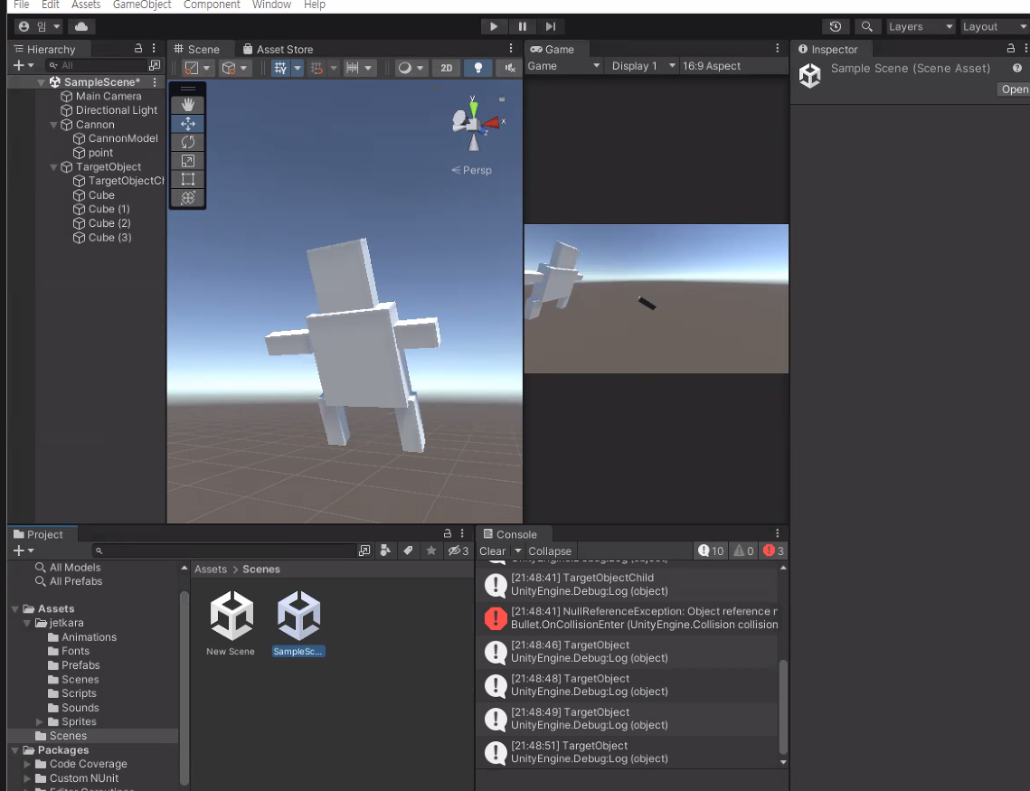The width and height of the screenshot is (1030, 791).
Task: Open the Component menu
Action: pos(212,5)
